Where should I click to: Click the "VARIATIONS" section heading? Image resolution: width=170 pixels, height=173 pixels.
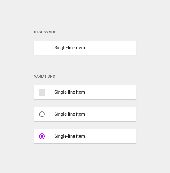[x=44, y=77]
